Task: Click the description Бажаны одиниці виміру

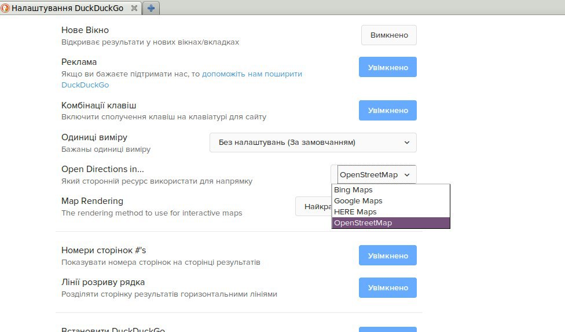Action: (x=106, y=149)
